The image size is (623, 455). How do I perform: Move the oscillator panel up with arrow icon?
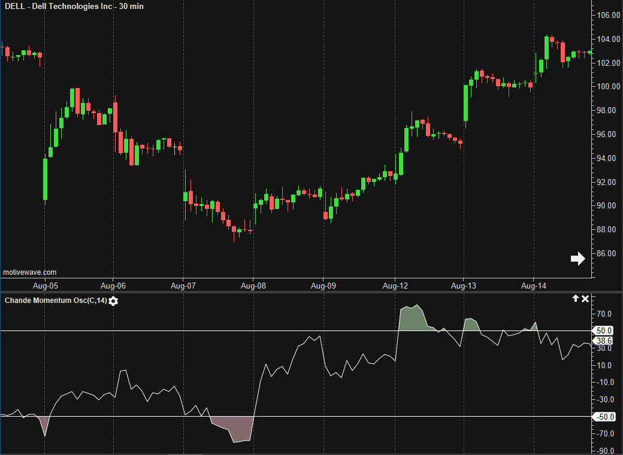(x=576, y=298)
